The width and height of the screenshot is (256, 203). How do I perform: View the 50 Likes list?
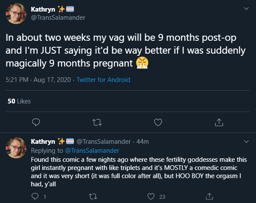pyautogui.click(x=19, y=101)
